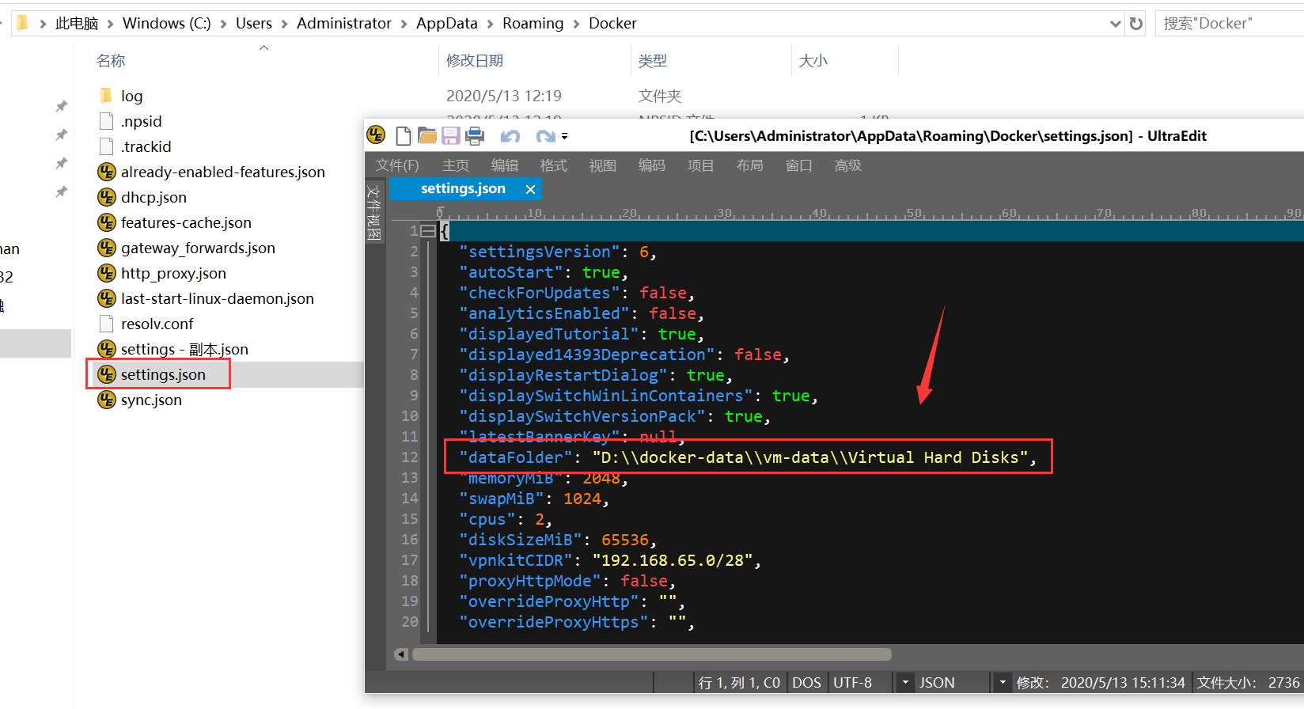Save the file with the floppy icon
Image resolution: width=1304 pixels, height=709 pixels.
click(451, 136)
